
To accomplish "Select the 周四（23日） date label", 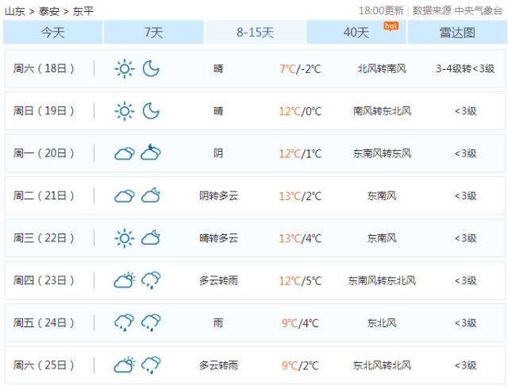I will pyautogui.click(x=44, y=280).
